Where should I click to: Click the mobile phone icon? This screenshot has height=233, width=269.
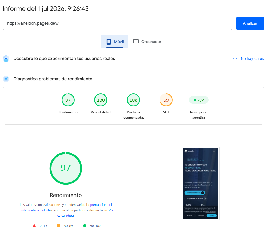click(x=109, y=42)
